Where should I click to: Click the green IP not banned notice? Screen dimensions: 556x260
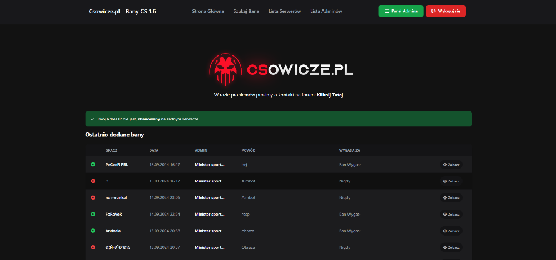279,119
